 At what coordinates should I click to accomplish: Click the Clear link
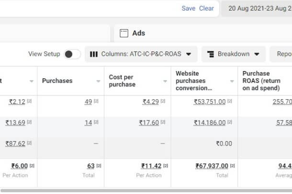pyautogui.click(x=206, y=9)
